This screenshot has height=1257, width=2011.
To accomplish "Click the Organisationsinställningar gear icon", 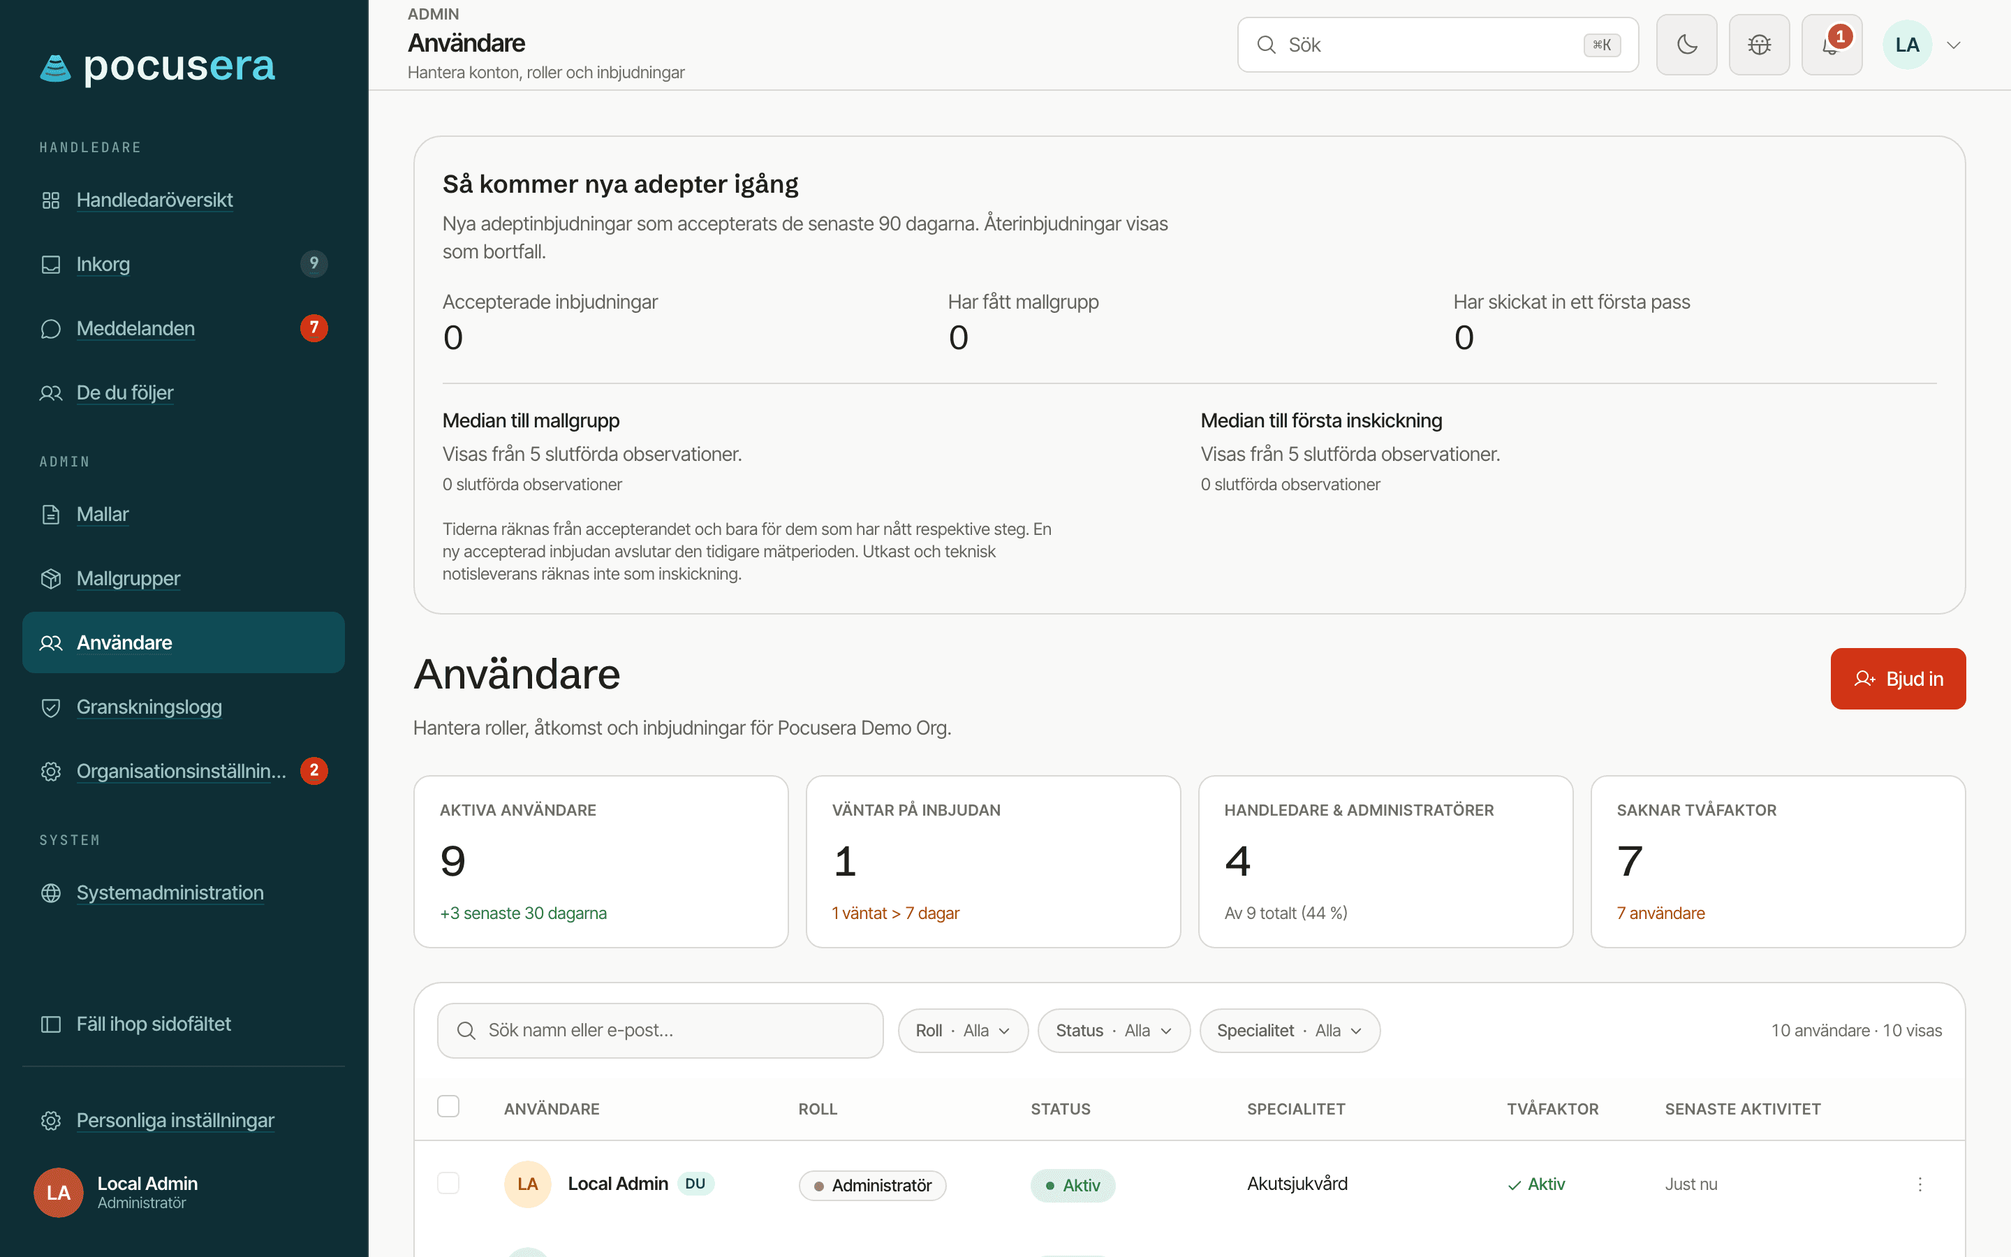I will pyautogui.click(x=51, y=772).
